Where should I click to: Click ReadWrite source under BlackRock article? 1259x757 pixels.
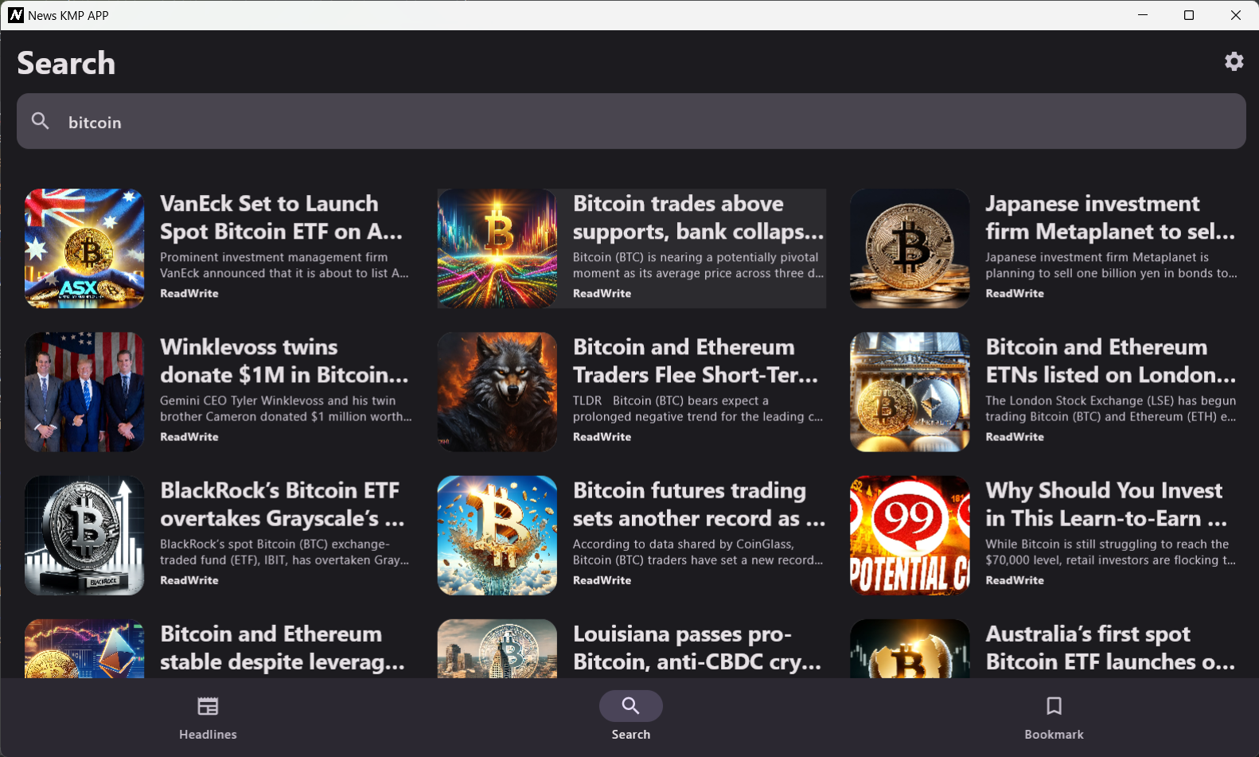click(189, 579)
